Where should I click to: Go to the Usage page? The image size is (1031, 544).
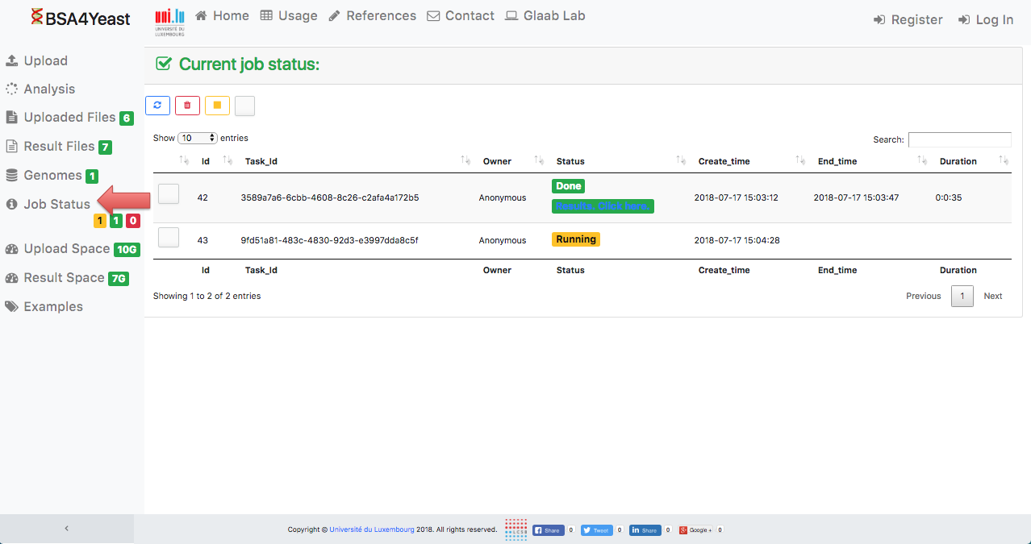[x=289, y=16]
